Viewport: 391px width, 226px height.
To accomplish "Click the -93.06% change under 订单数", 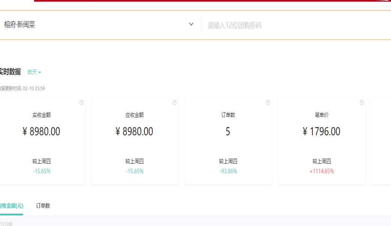I will (228, 171).
